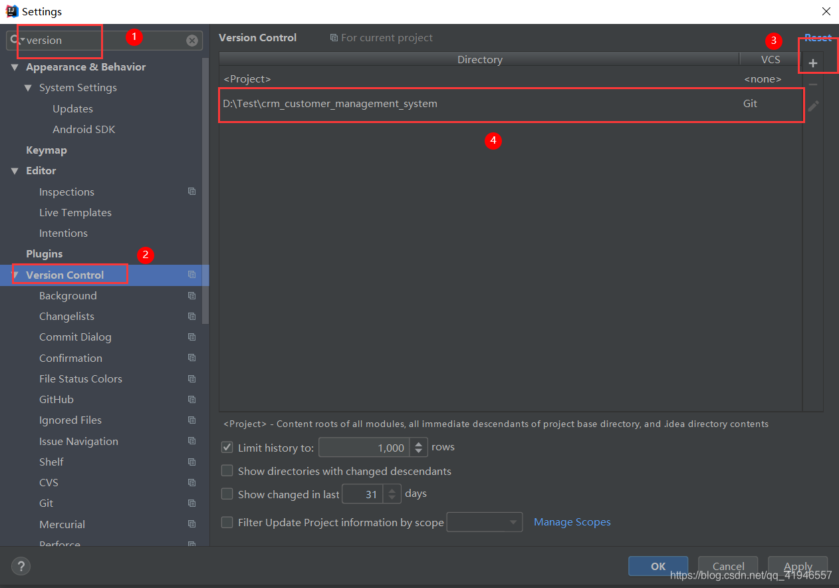Viewport: 839px width, 588px height.
Task: Open the Keymap settings page
Action: point(46,150)
